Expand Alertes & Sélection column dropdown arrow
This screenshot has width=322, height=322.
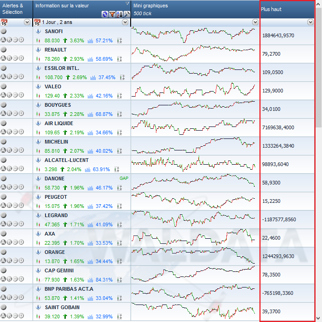point(27,22)
